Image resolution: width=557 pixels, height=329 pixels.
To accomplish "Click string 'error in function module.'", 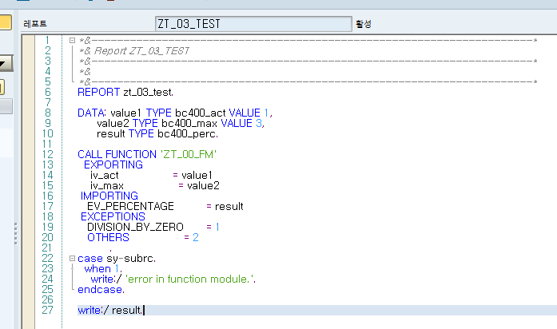I will tap(190, 279).
